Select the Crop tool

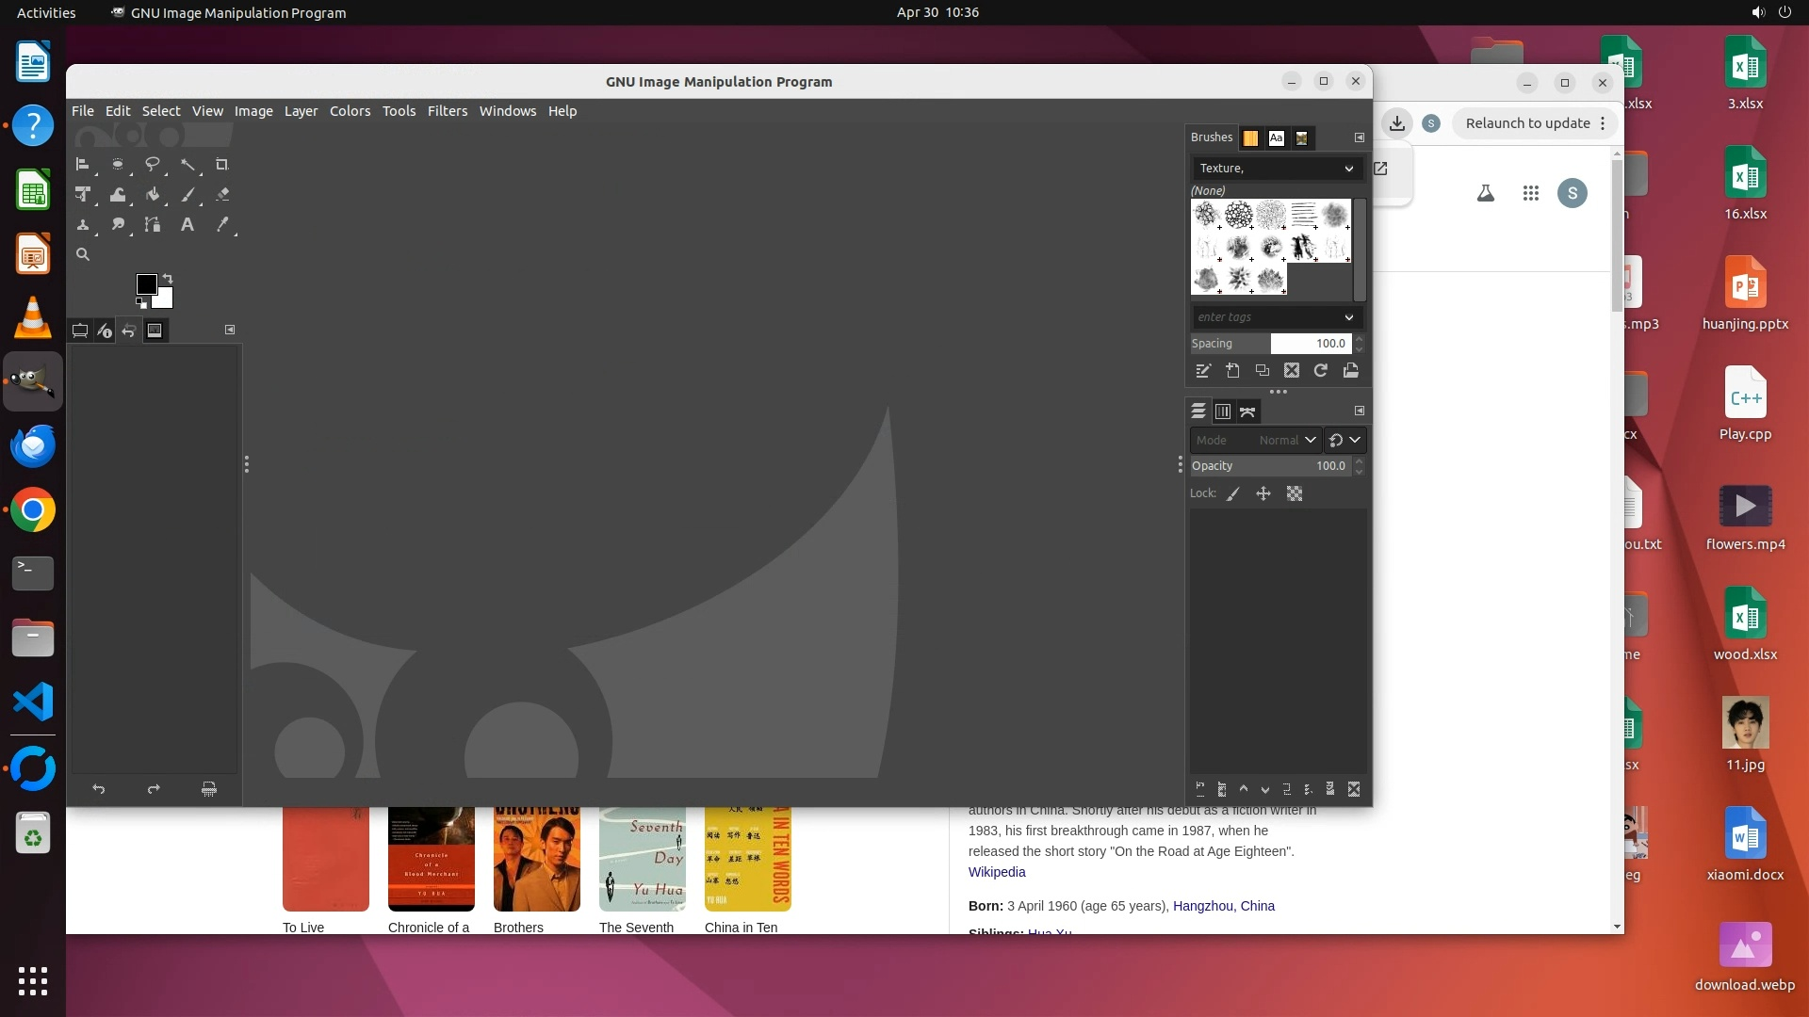[x=222, y=165]
